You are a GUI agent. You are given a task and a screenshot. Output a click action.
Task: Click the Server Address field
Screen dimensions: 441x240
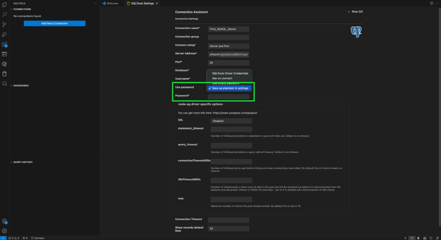(228, 54)
